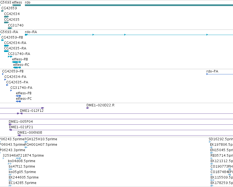Viewport: 233px width, 187px height.
Task: Select the DME1-006N08 clone
Action: click(125, 135)
